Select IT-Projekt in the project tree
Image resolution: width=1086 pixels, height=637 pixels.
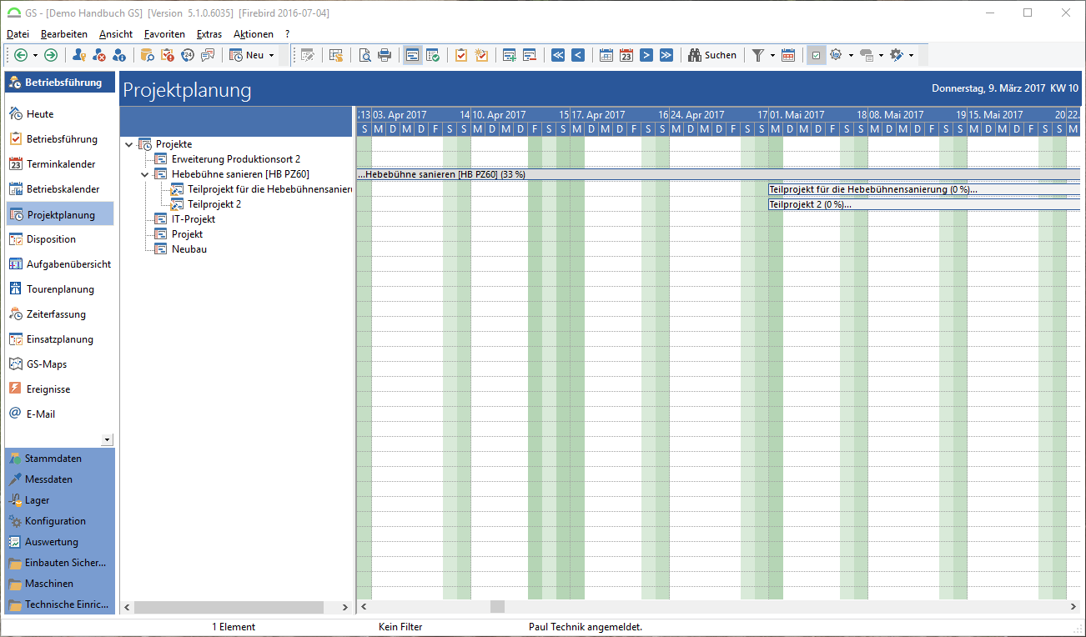[x=194, y=219]
